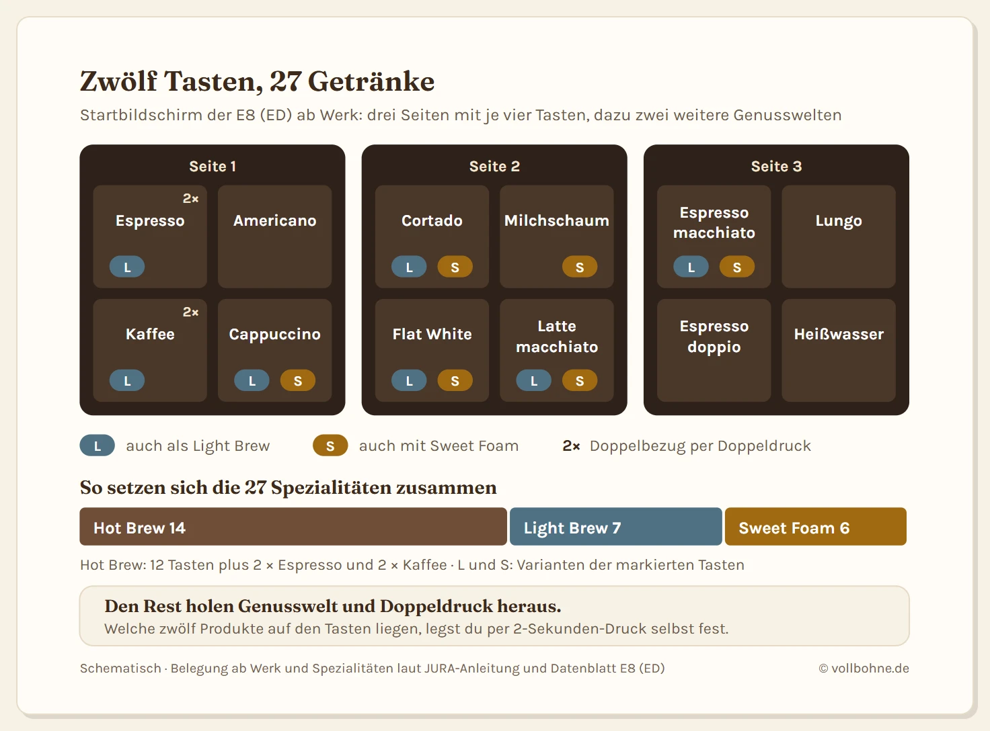The height and width of the screenshot is (731, 990).
Task: Select the Latte macchiato tile
Action: tap(556, 350)
